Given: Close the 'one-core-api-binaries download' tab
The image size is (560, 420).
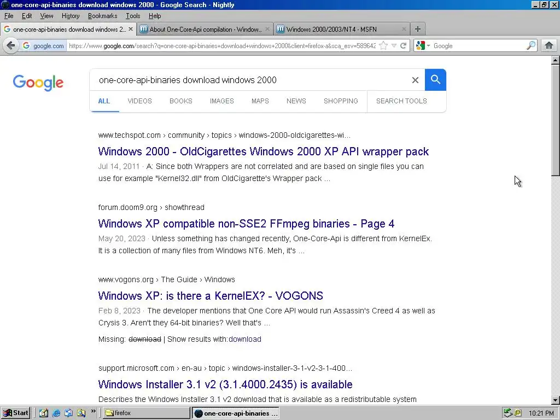Looking at the screenshot, I should coord(131,29).
